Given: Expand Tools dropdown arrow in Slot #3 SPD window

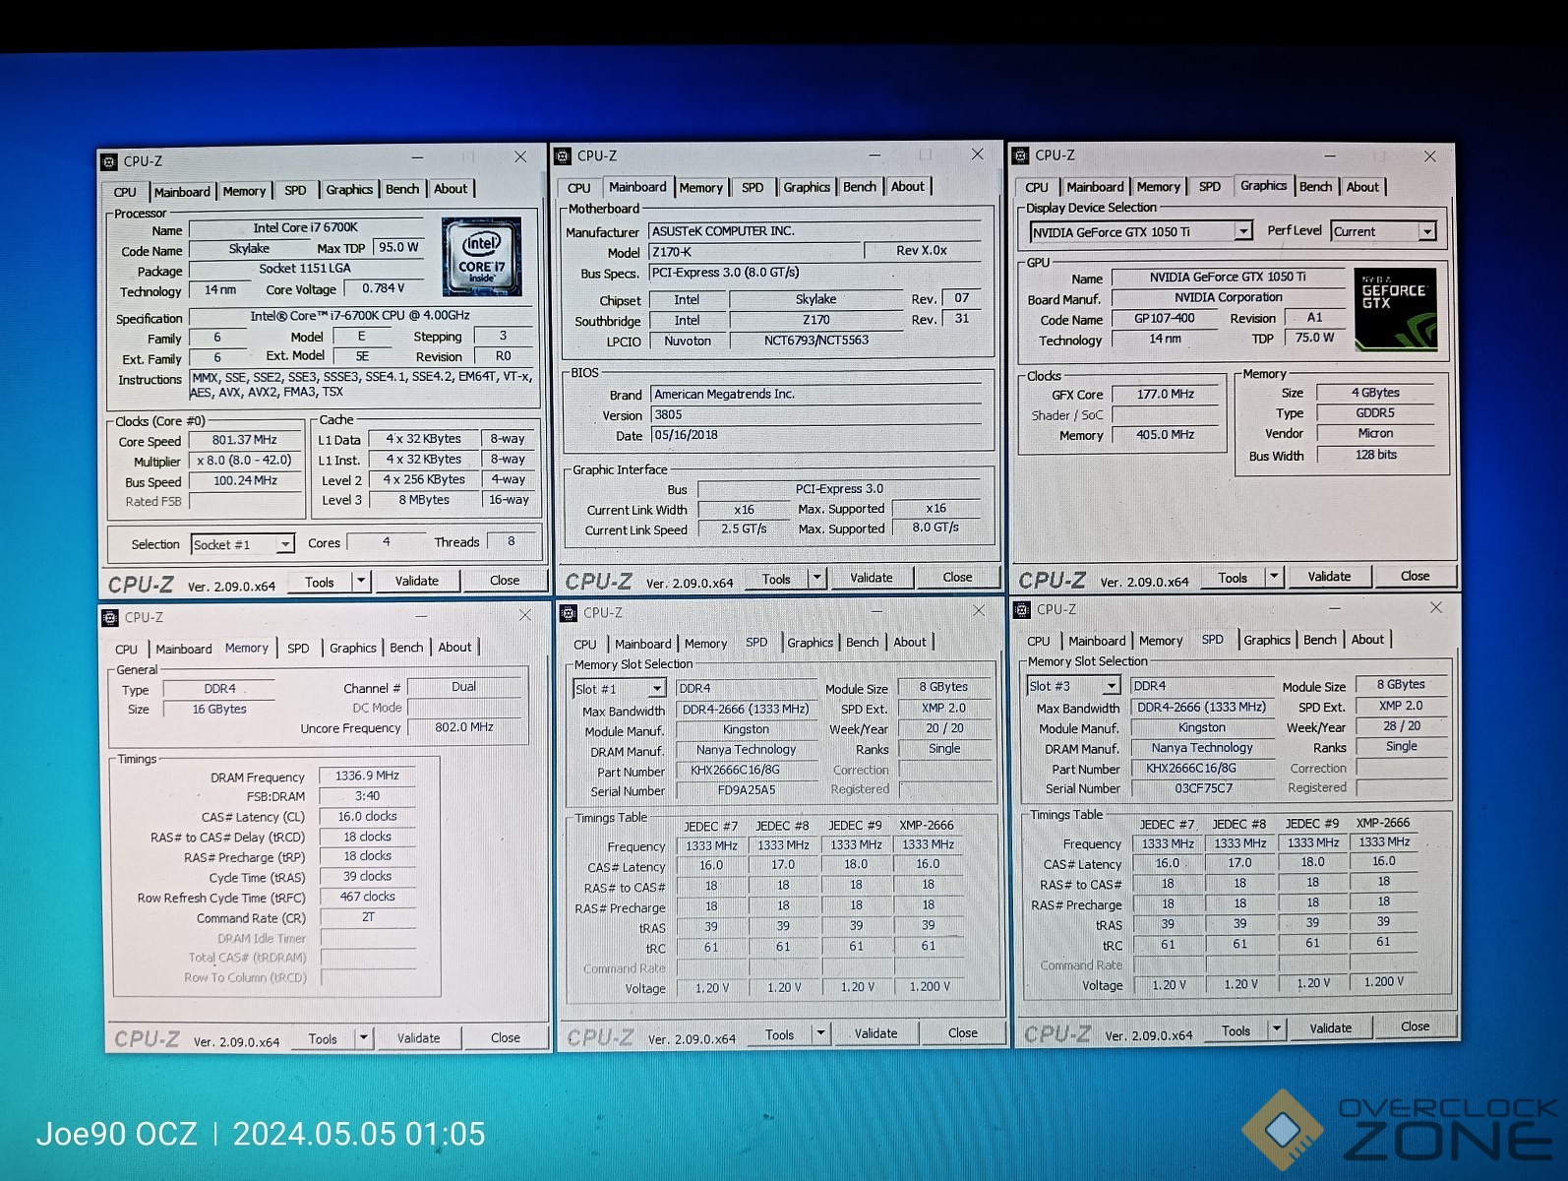Looking at the screenshot, I should 1277,1029.
